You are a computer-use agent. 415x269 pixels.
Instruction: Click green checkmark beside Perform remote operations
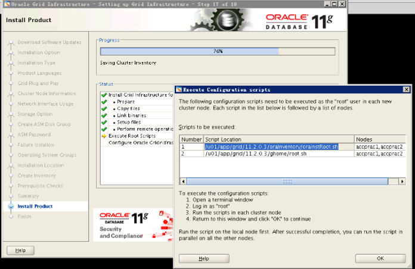104,129
